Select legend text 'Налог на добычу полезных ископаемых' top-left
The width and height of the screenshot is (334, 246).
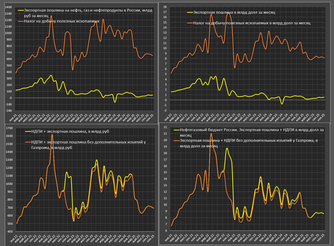pyautogui.click(x=62, y=21)
